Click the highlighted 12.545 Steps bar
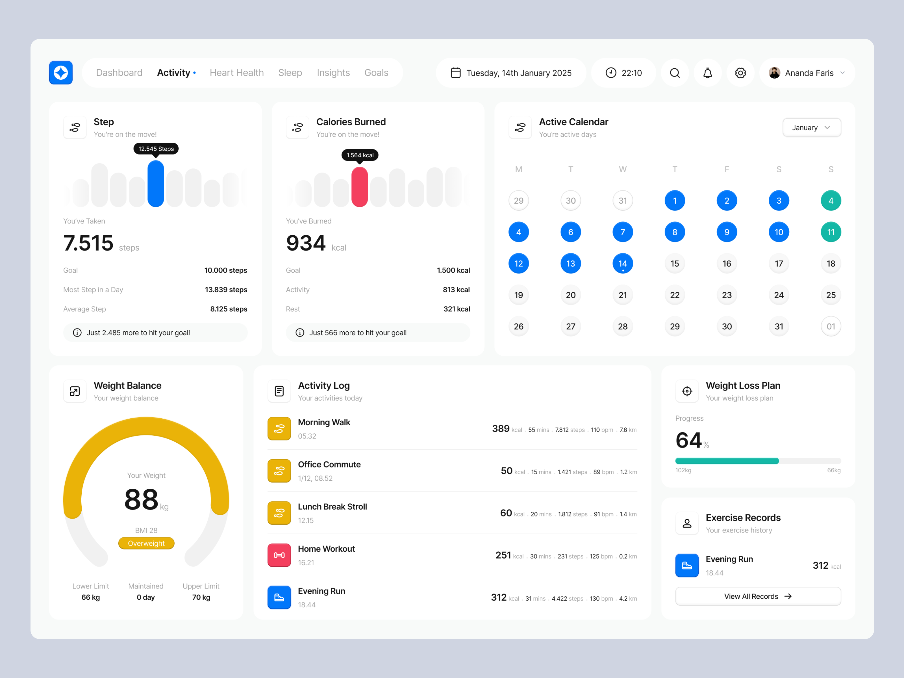 point(155,184)
